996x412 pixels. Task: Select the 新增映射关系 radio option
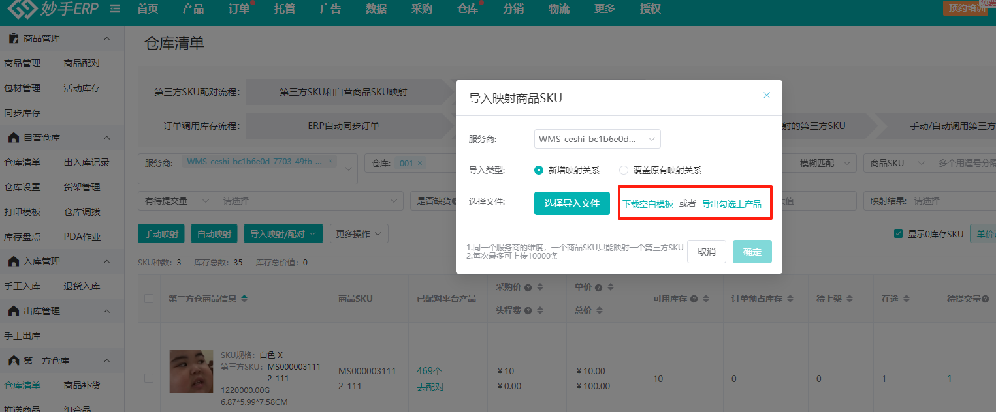point(539,170)
